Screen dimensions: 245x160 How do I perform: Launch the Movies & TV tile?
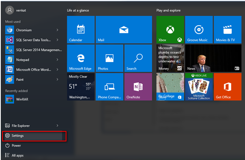click(x=228, y=29)
